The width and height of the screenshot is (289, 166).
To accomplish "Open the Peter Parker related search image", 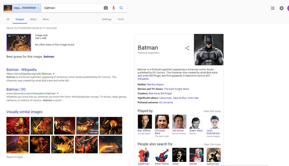I will (x=162, y=155).
